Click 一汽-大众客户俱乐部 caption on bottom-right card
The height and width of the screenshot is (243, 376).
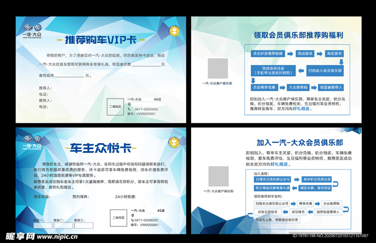pos(218,191)
